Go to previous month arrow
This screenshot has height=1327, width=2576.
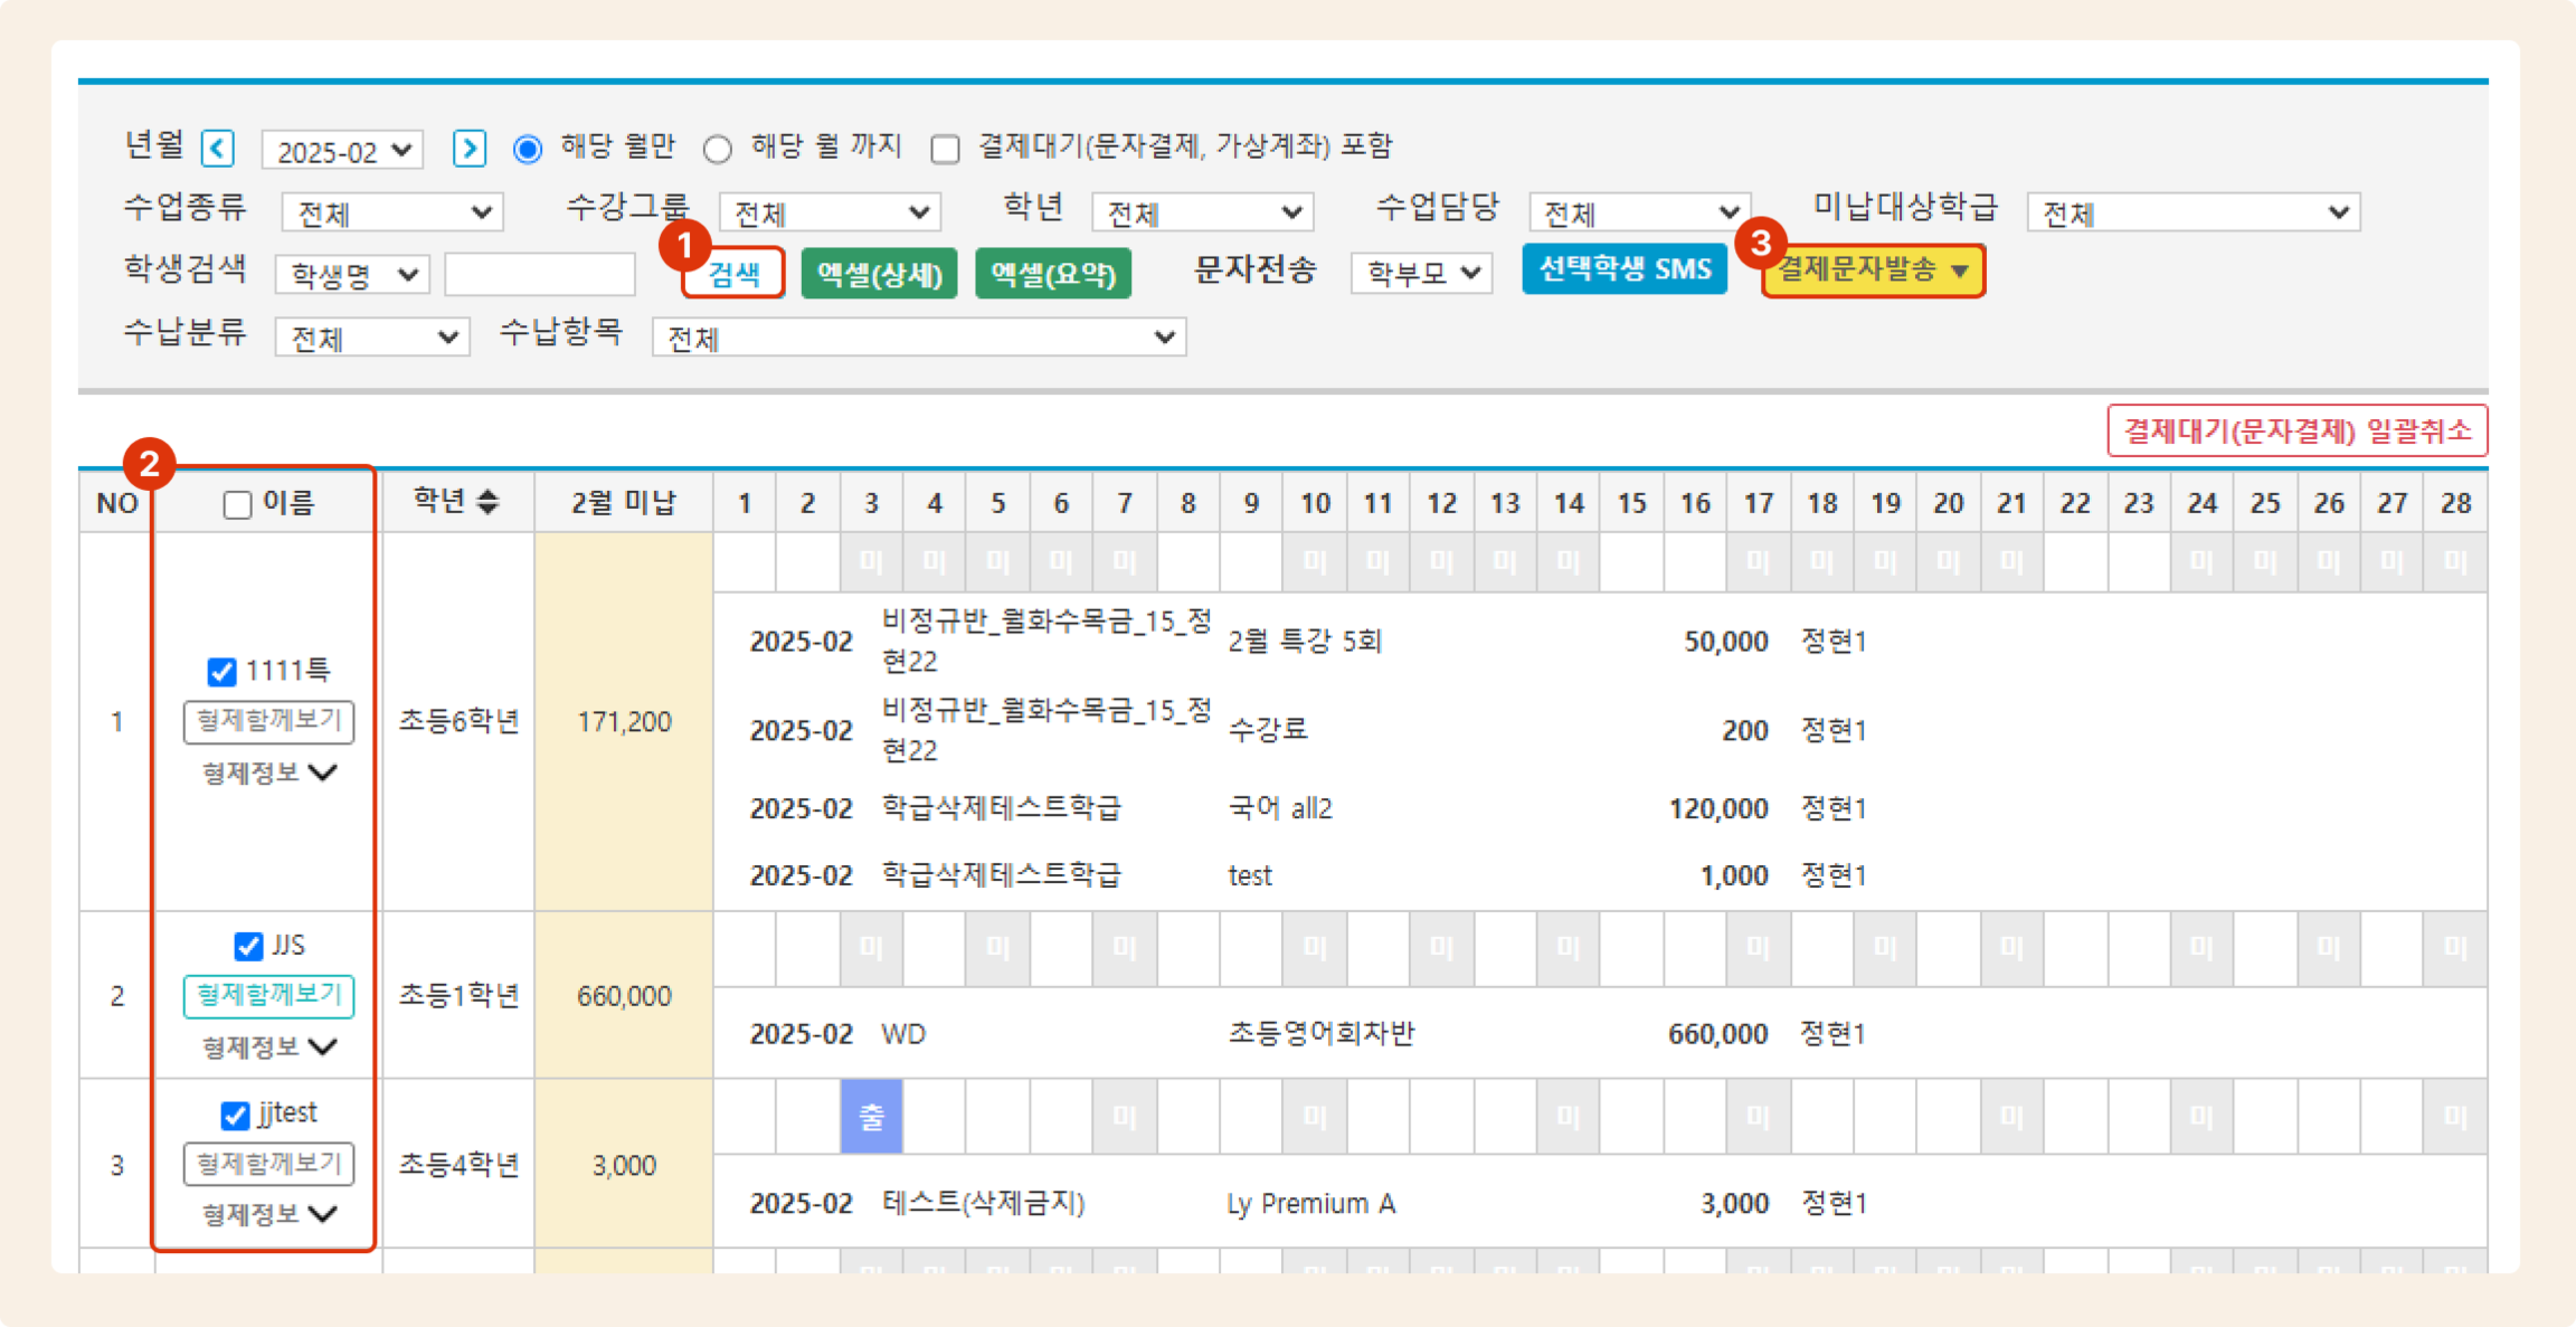(217, 149)
